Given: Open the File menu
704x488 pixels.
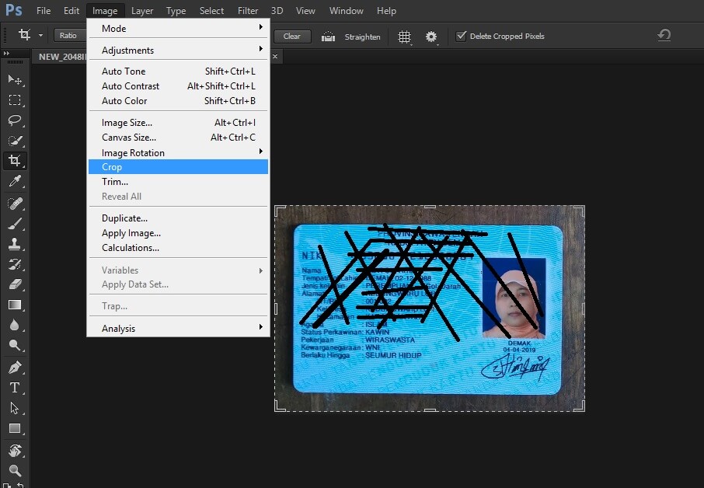Looking at the screenshot, I should 44,10.
